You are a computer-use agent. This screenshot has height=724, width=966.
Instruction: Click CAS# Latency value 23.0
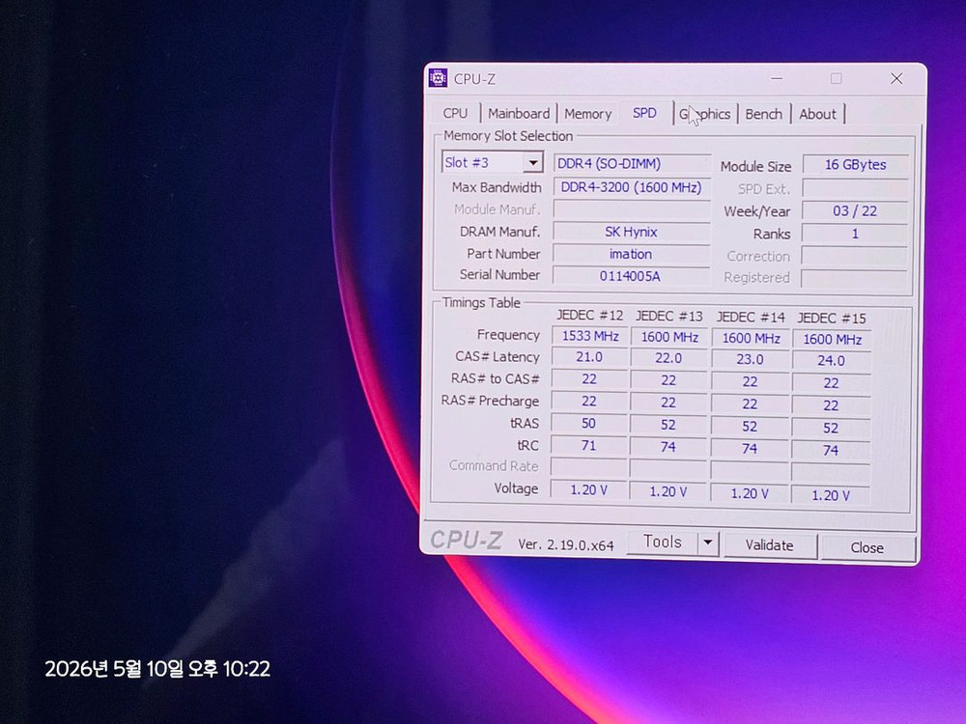[x=751, y=359]
